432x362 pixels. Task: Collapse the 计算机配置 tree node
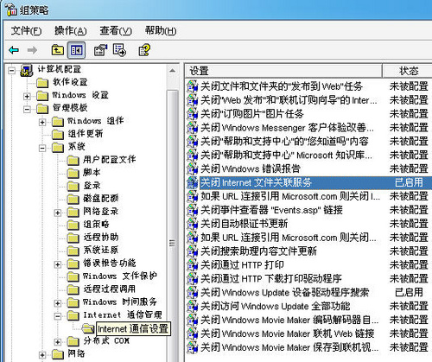tap(11, 70)
